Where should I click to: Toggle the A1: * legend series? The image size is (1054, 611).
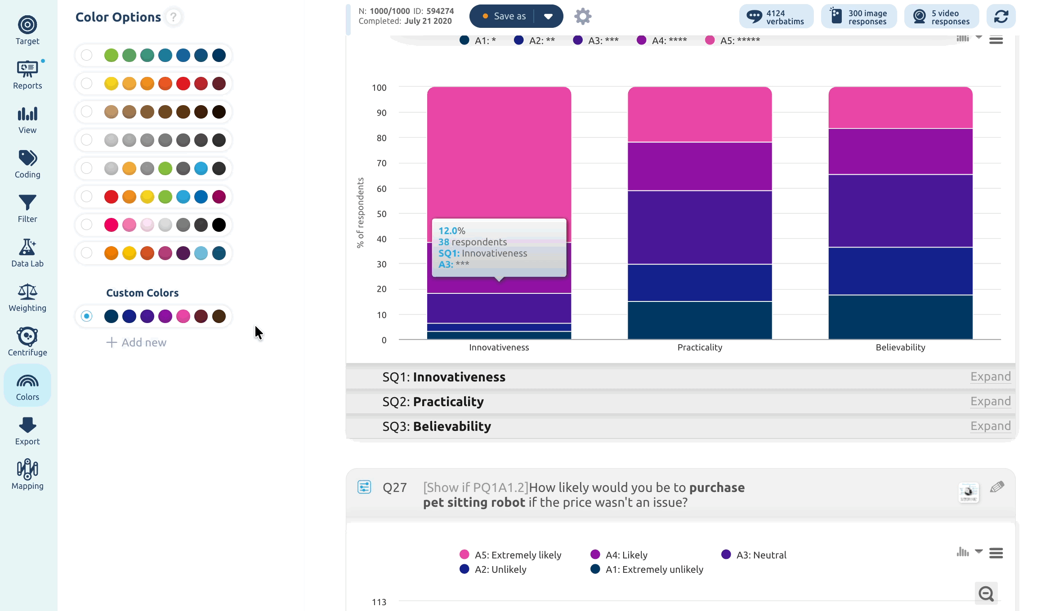(x=478, y=40)
